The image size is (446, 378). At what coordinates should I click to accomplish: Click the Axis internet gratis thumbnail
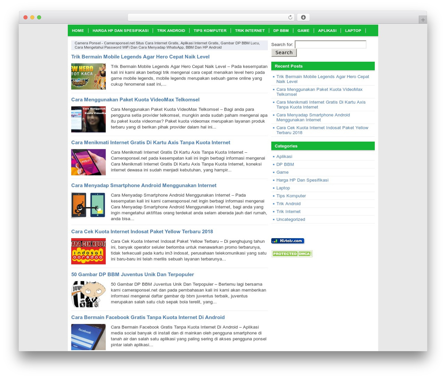tap(89, 162)
